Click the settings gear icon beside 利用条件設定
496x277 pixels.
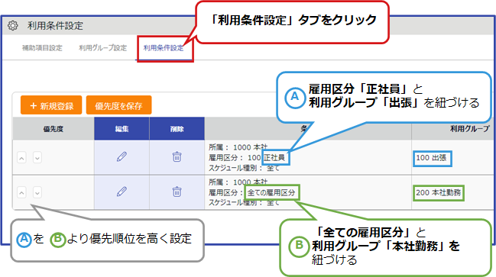point(13,25)
